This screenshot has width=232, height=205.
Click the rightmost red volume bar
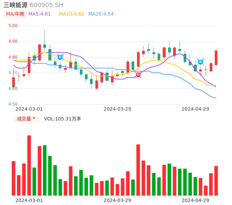point(216,181)
